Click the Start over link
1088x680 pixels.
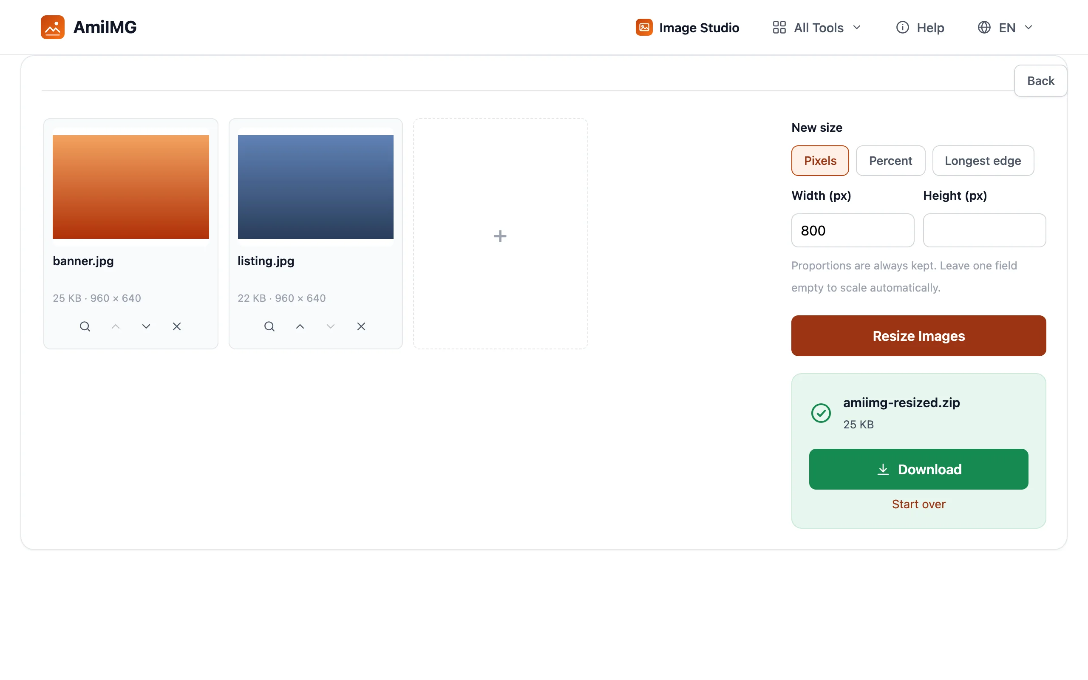click(x=918, y=504)
